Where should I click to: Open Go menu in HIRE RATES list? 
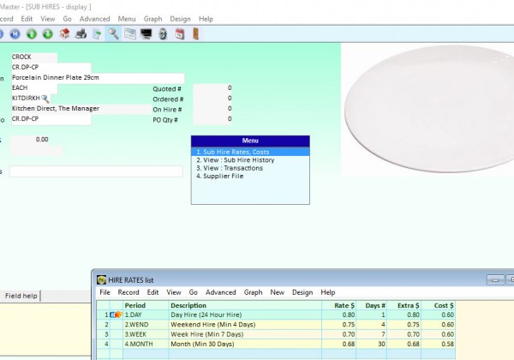pyautogui.click(x=193, y=292)
